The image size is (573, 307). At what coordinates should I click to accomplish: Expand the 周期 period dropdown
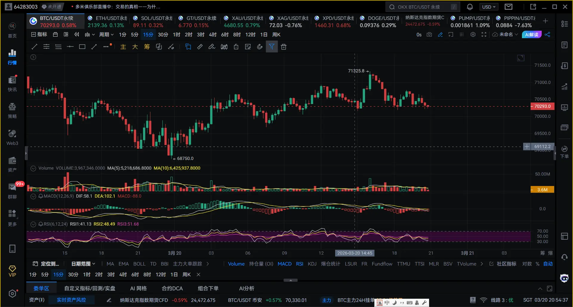(106, 35)
